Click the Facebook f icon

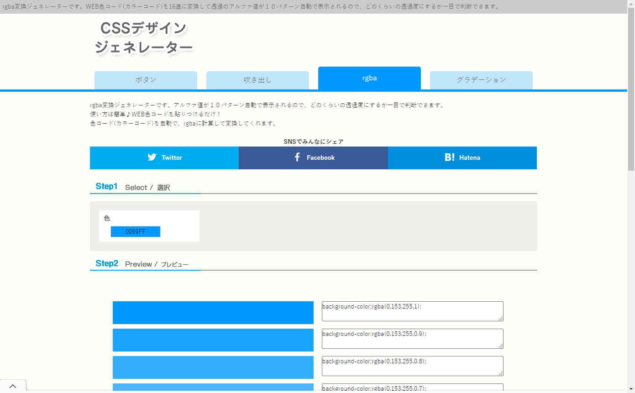point(297,157)
